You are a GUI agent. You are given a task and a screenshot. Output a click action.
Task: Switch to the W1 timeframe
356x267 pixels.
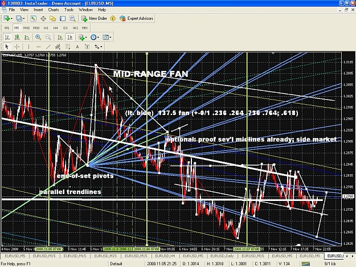pos(75,28)
